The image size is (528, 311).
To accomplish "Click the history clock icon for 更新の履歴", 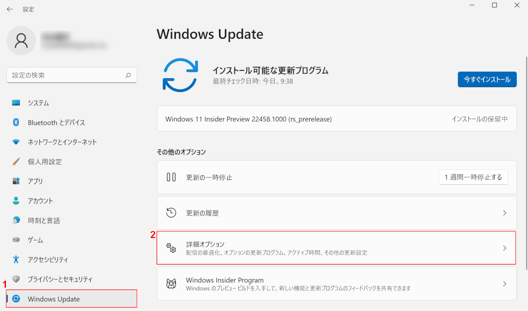I will pos(171,213).
